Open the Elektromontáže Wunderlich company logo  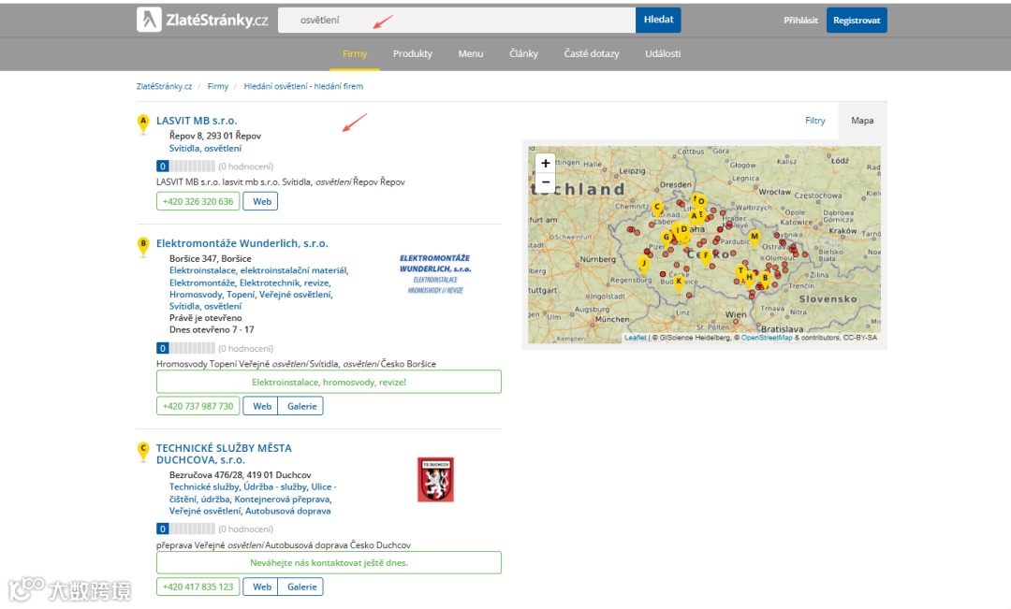435,274
